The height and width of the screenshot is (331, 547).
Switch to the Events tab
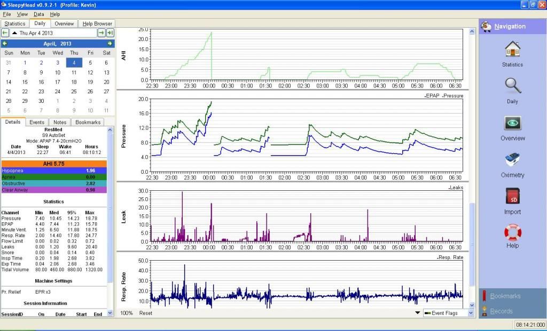(x=37, y=122)
